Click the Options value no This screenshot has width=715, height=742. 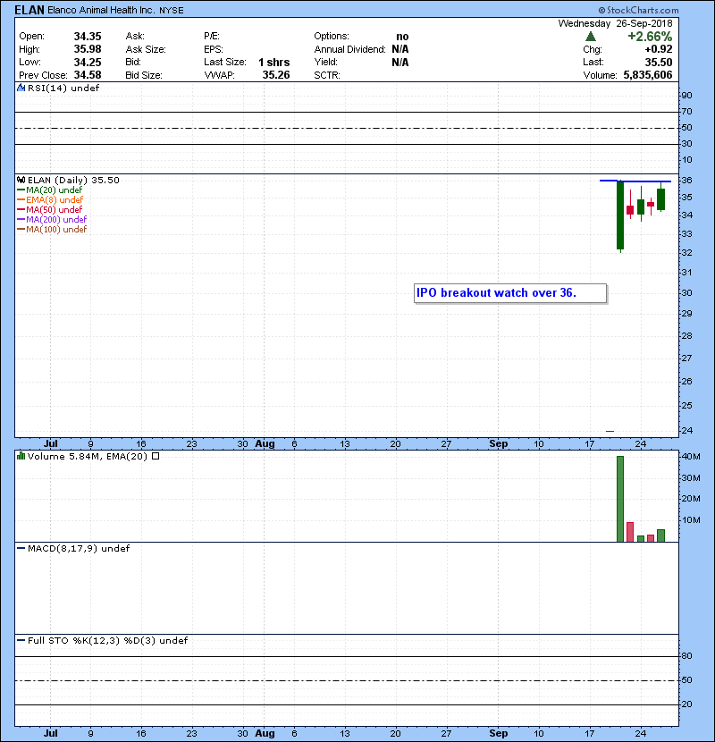point(402,37)
